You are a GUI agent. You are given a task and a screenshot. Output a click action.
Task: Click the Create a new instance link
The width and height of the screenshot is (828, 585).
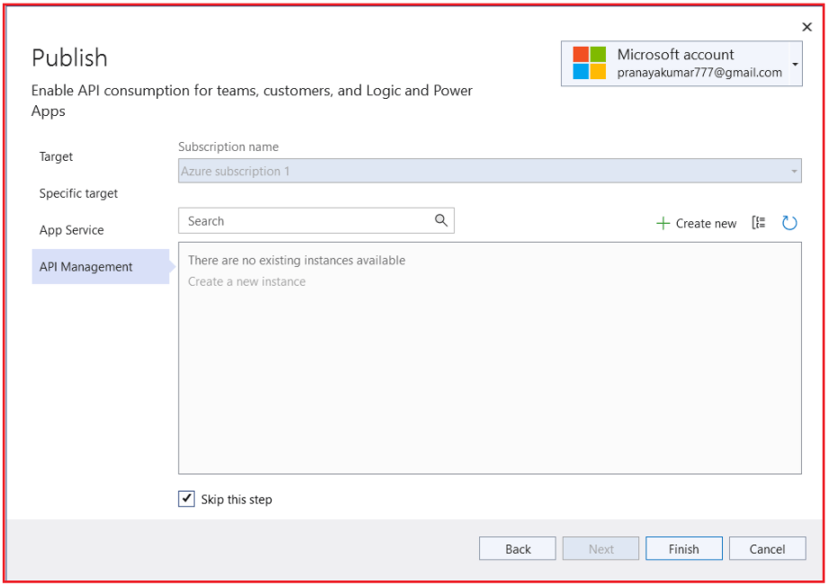pos(246,281)
